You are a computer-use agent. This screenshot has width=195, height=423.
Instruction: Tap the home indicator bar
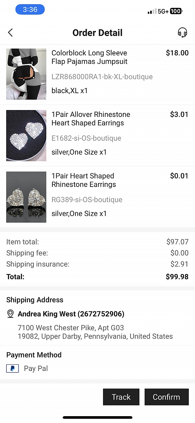[97, 417]
